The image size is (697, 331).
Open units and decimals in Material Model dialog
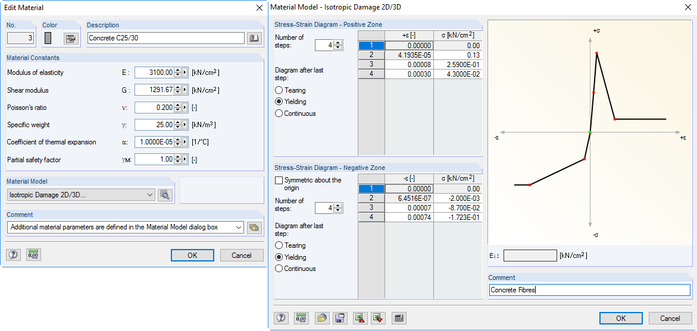click(301, 318)
